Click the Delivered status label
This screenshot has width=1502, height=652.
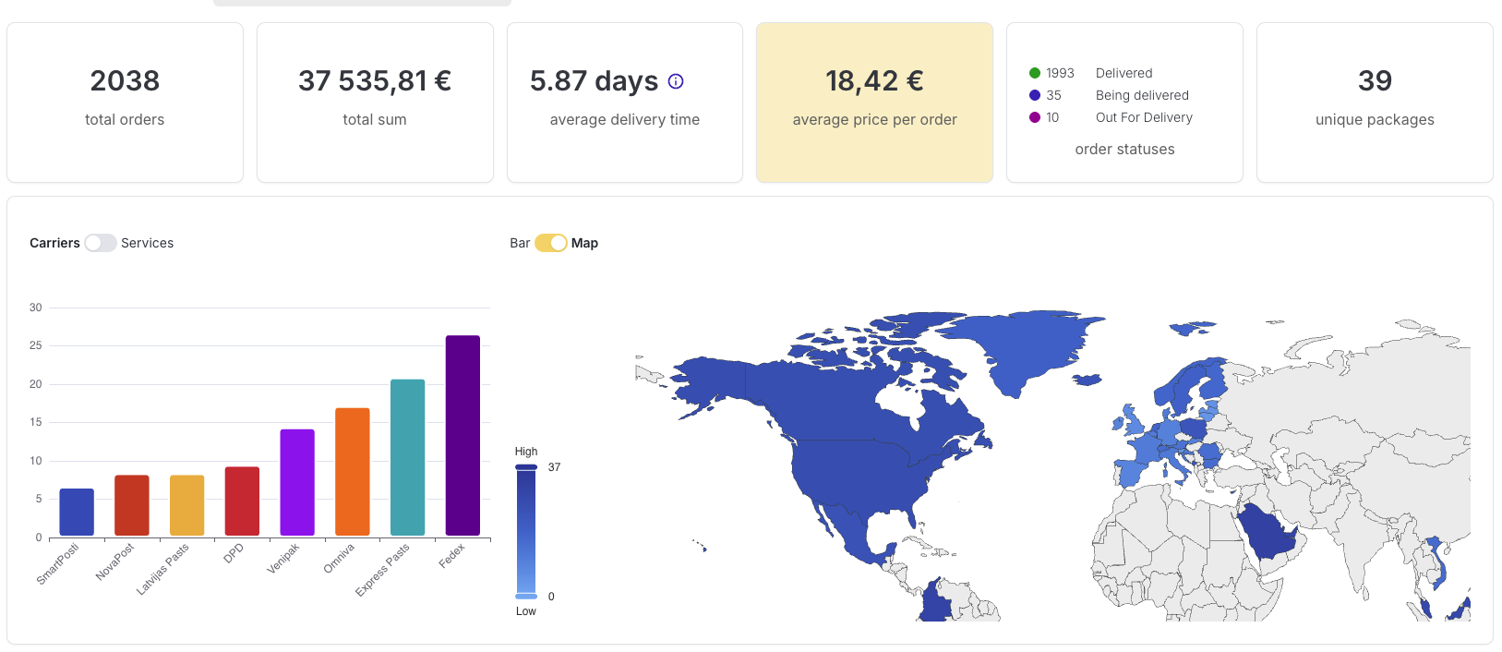click(1123, 73)
